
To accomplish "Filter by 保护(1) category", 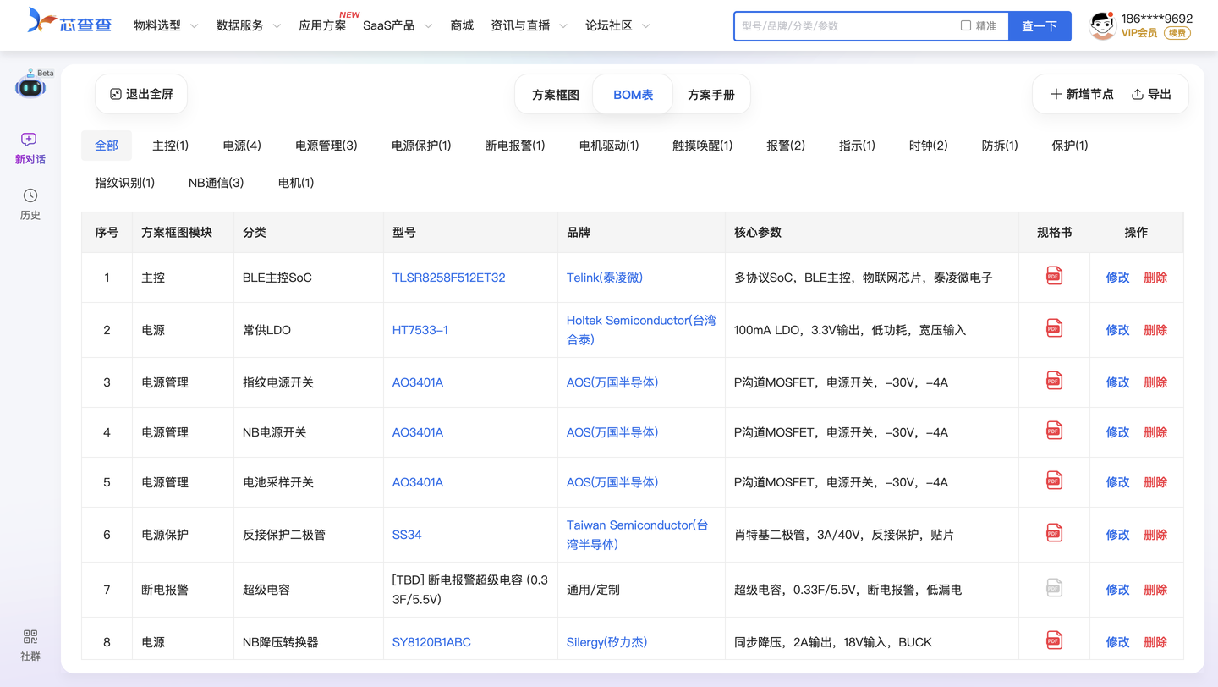I will (1070, 146).
